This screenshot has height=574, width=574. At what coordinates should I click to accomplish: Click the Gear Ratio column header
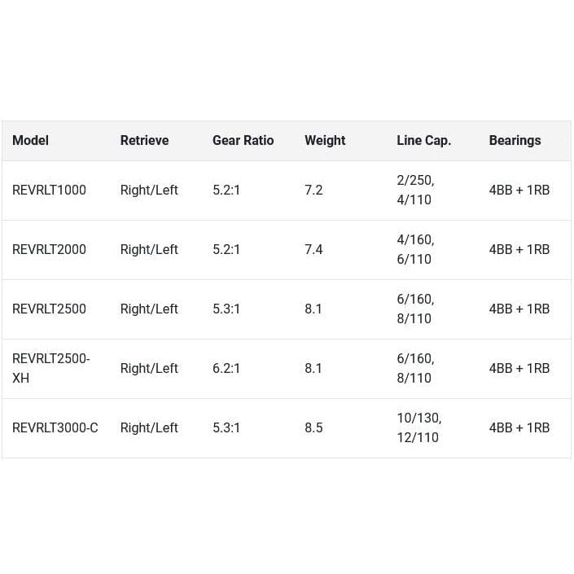(243, 140)
